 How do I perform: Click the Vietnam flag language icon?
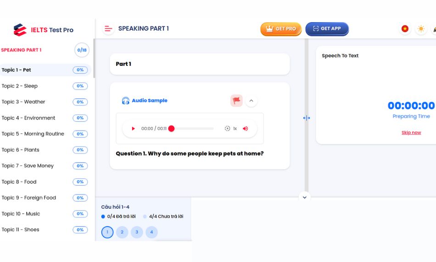pyautogui.click(x=405, y=29)
